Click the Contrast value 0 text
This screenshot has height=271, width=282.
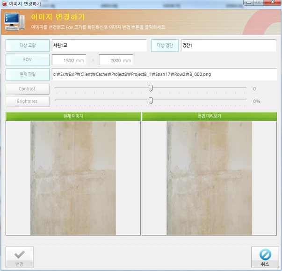pos(254,89)
